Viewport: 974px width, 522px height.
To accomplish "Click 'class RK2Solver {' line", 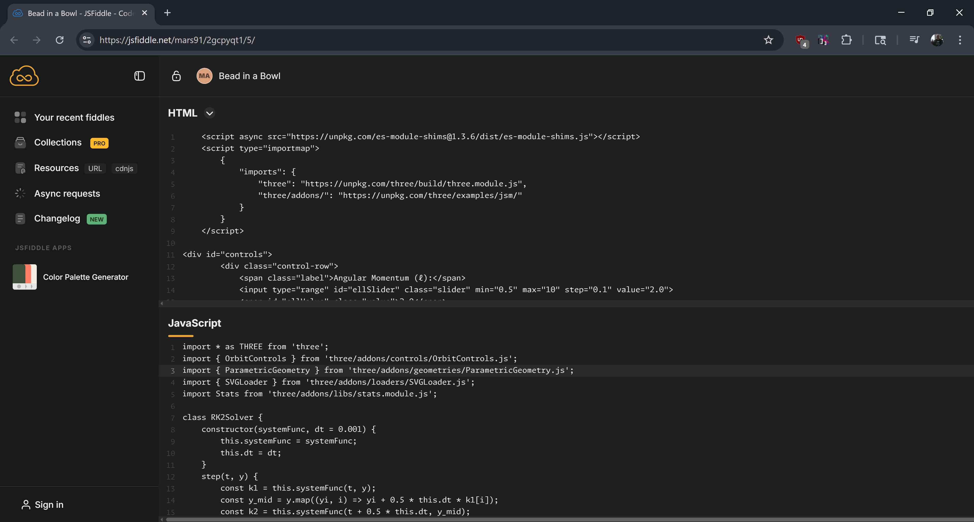I will coord(222,417).
